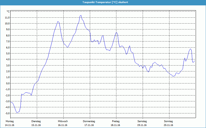Select the date label 20.11.16
This screenshot has height=128, width=206.
pos(168,125)
